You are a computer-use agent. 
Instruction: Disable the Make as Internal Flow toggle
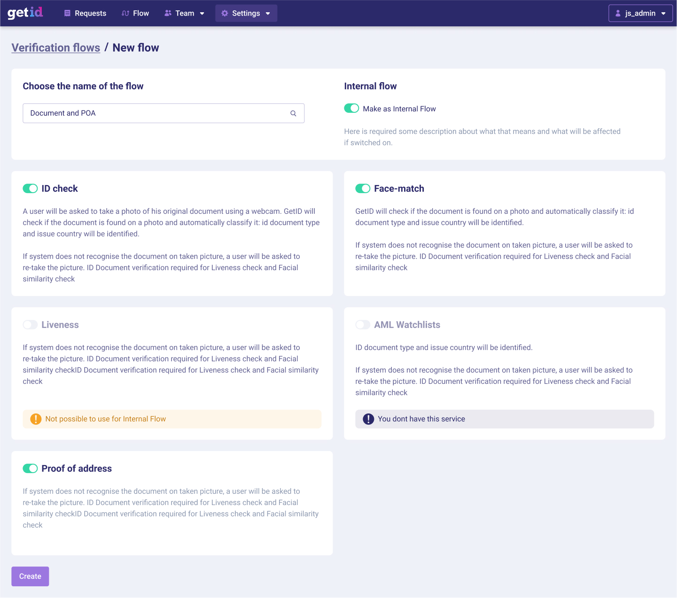coord(351,109)
